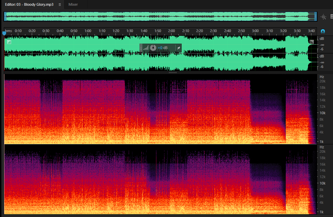Click the 3:40 mark on the ruler

tap(311, 31)
